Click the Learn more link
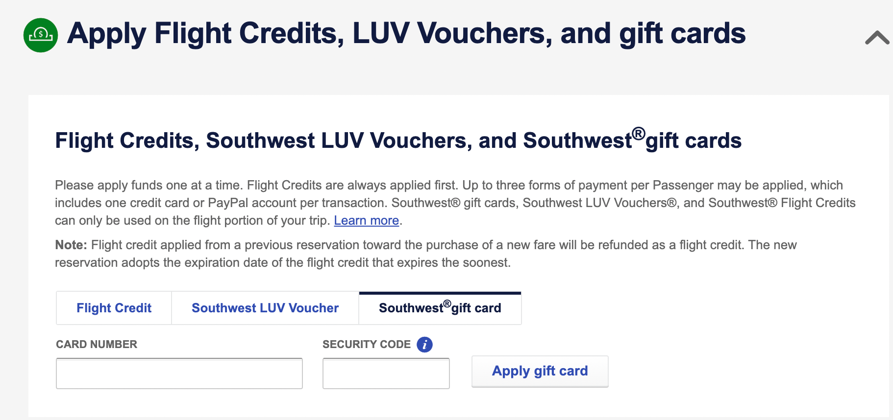Screen dimensions: 893x420 coord(366,220)
